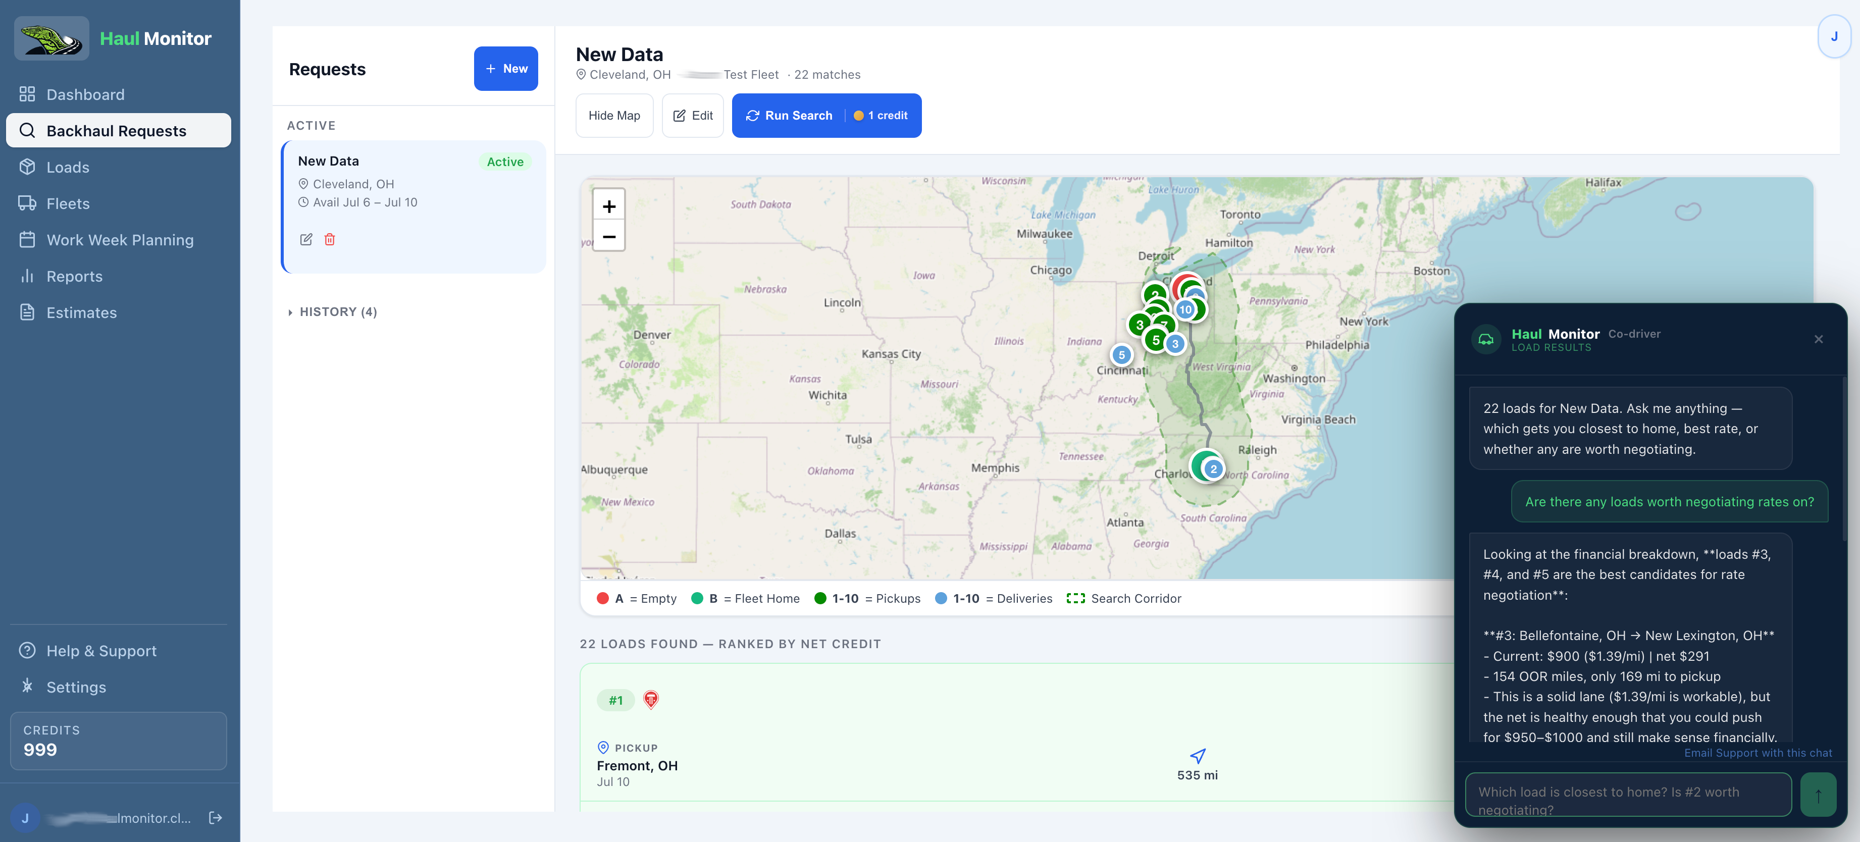The width and height of the screenshot is (1860, 842).
Task: Click the Haul Monitor logo image
Action: pos(52,38)
